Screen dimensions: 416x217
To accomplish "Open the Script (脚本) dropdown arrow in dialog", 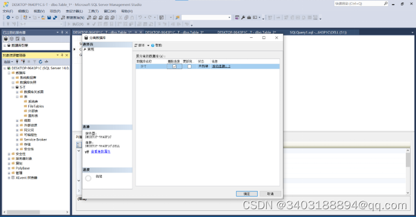I will pyautogui.click(x=148, y=46).
